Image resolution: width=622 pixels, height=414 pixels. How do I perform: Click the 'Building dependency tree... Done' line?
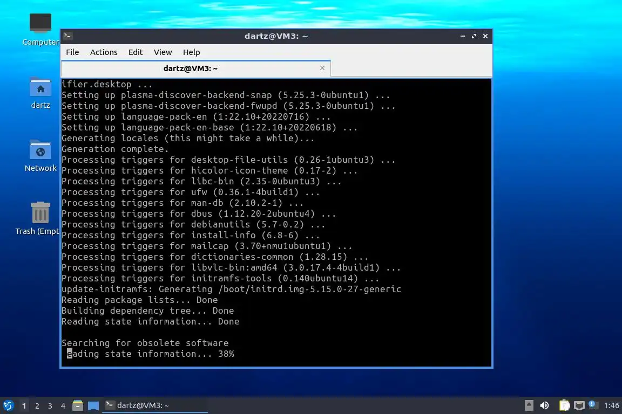[x=147, y=310]
